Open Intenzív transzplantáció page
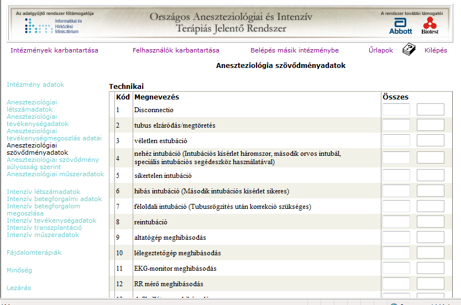This screenshot has width=461, height=305. (x=44, y=228)
